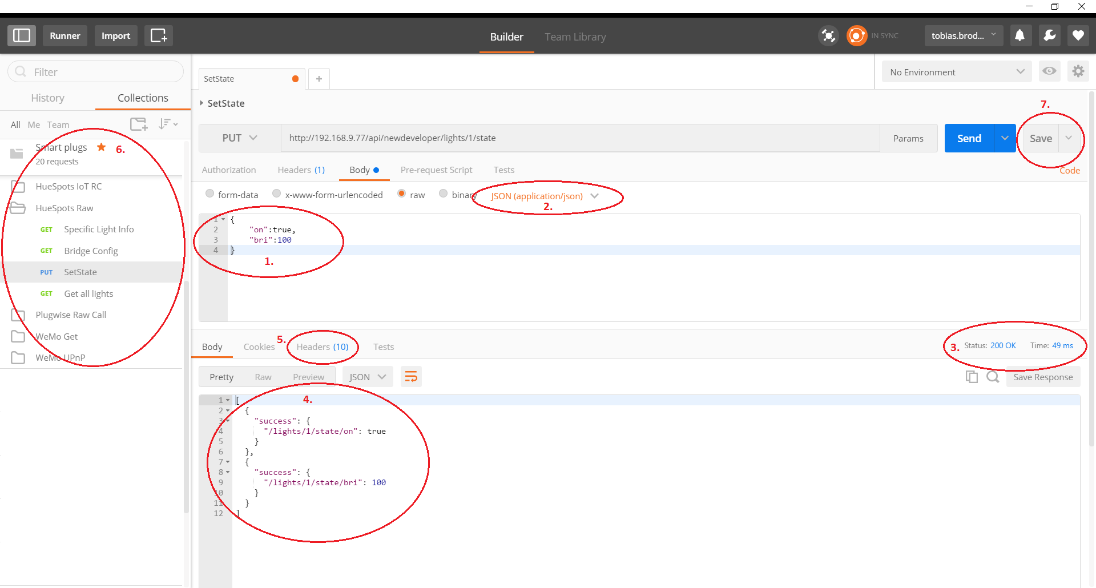Click Save Response button
The image size is (1096, 588).
[1043, 377]
